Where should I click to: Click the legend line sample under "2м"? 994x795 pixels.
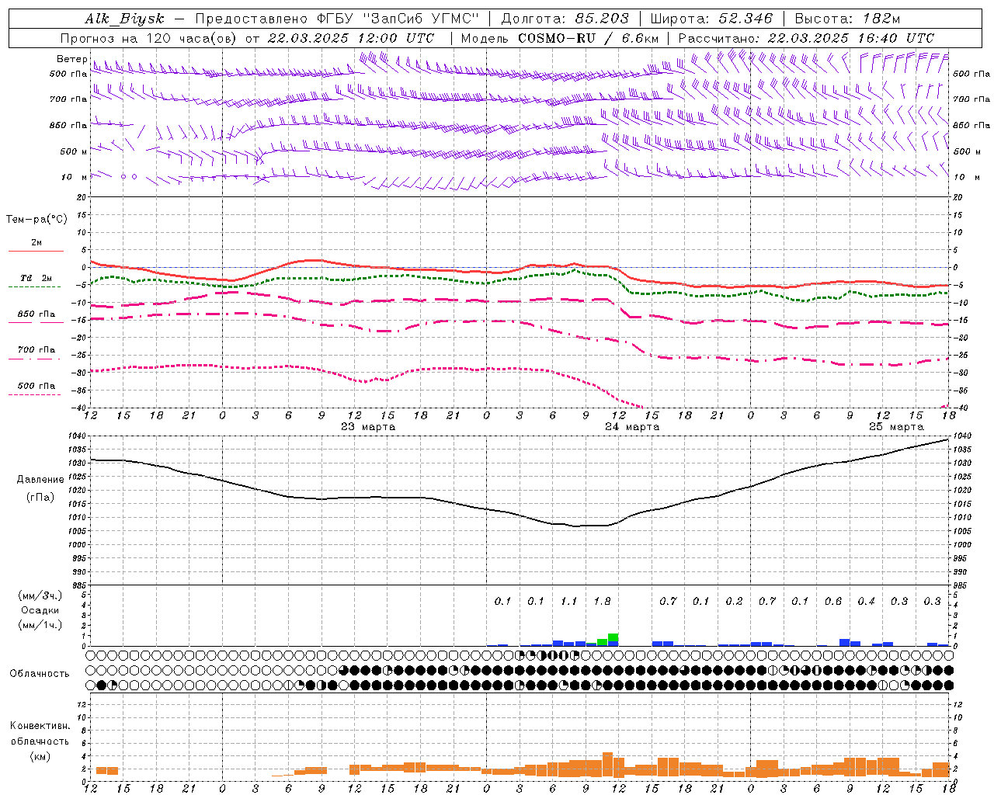36,252
